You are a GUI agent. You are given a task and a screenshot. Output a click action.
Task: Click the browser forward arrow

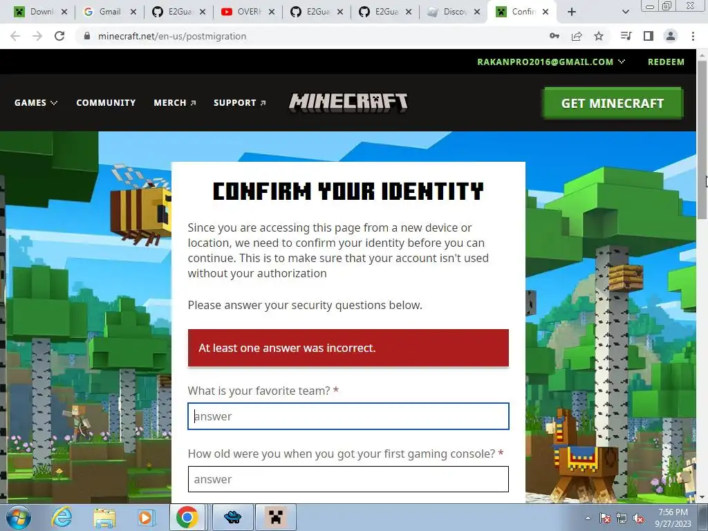tap(37, 36)
